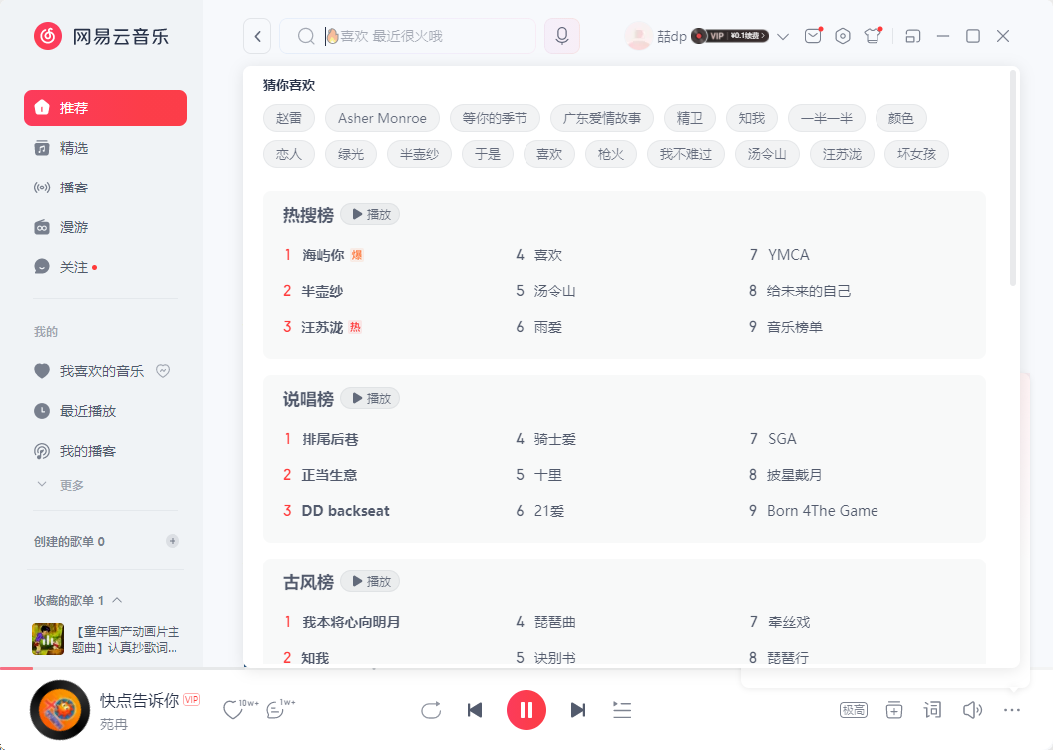Adjust volume speaker icon
Viewport: 1053px width, 750px height.
[x=972, y=710]
